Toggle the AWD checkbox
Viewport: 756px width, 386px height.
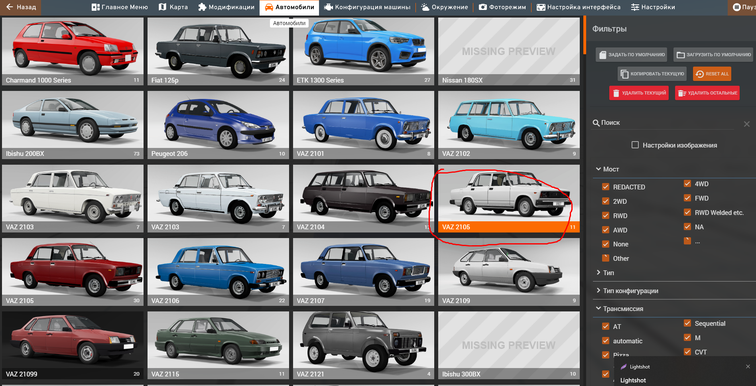coord(606,230)
